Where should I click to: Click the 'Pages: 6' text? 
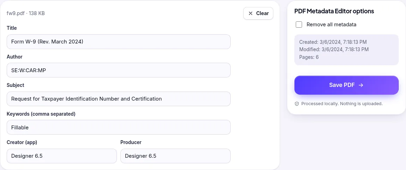point(309,57)
